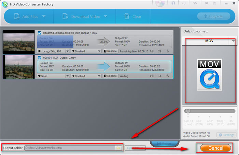The image size is (239, 155).
Task: Click the cut/clip icon for xdcamhd file
Action: click(152, 51)
